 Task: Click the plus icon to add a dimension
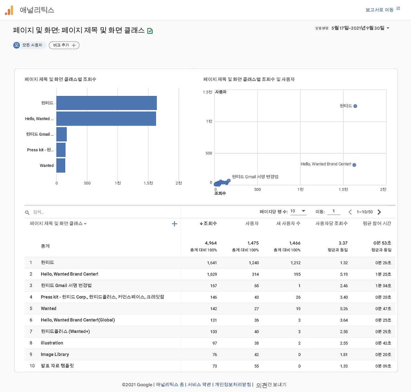pos(175,224)
